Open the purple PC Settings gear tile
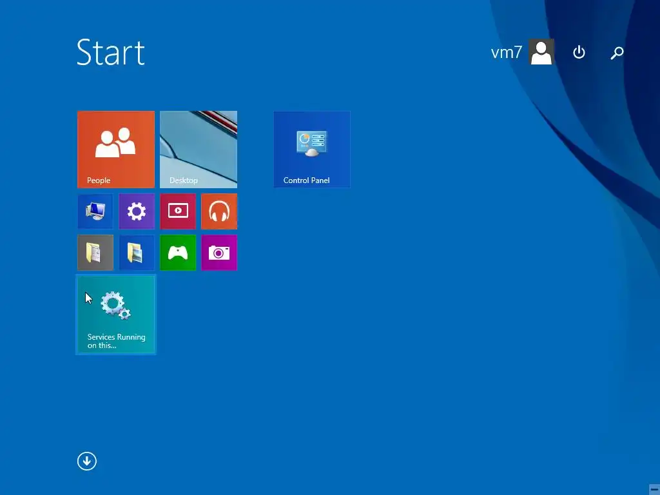 coord(137,211)
